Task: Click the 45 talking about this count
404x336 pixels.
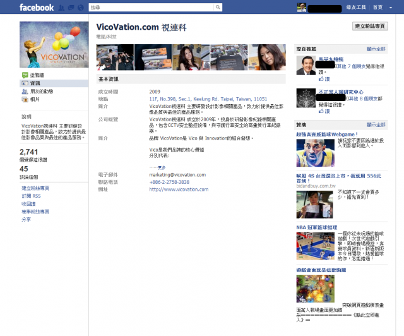Action: click(24, 169)
